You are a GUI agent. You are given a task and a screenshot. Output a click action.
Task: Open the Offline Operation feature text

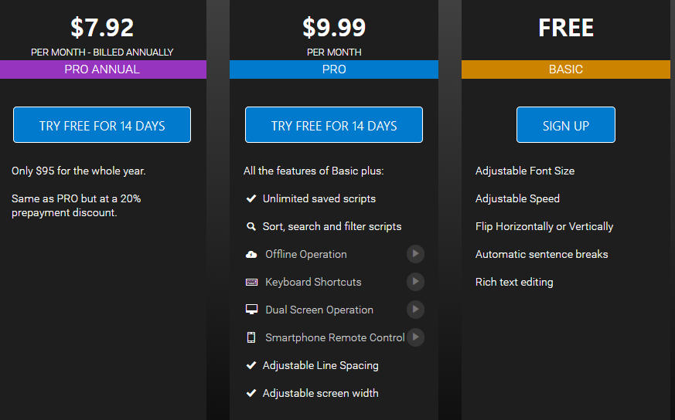pyautogui.click(x=306, y=255)
